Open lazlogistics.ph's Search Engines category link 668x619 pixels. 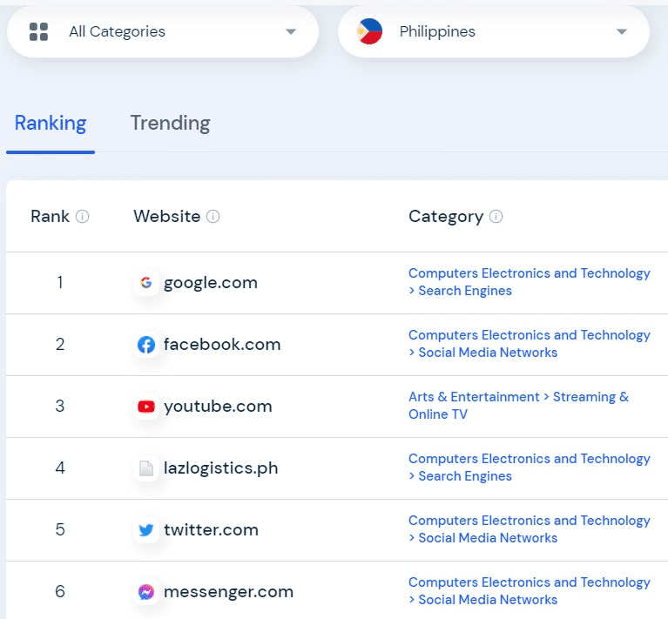tap(530, 467)
